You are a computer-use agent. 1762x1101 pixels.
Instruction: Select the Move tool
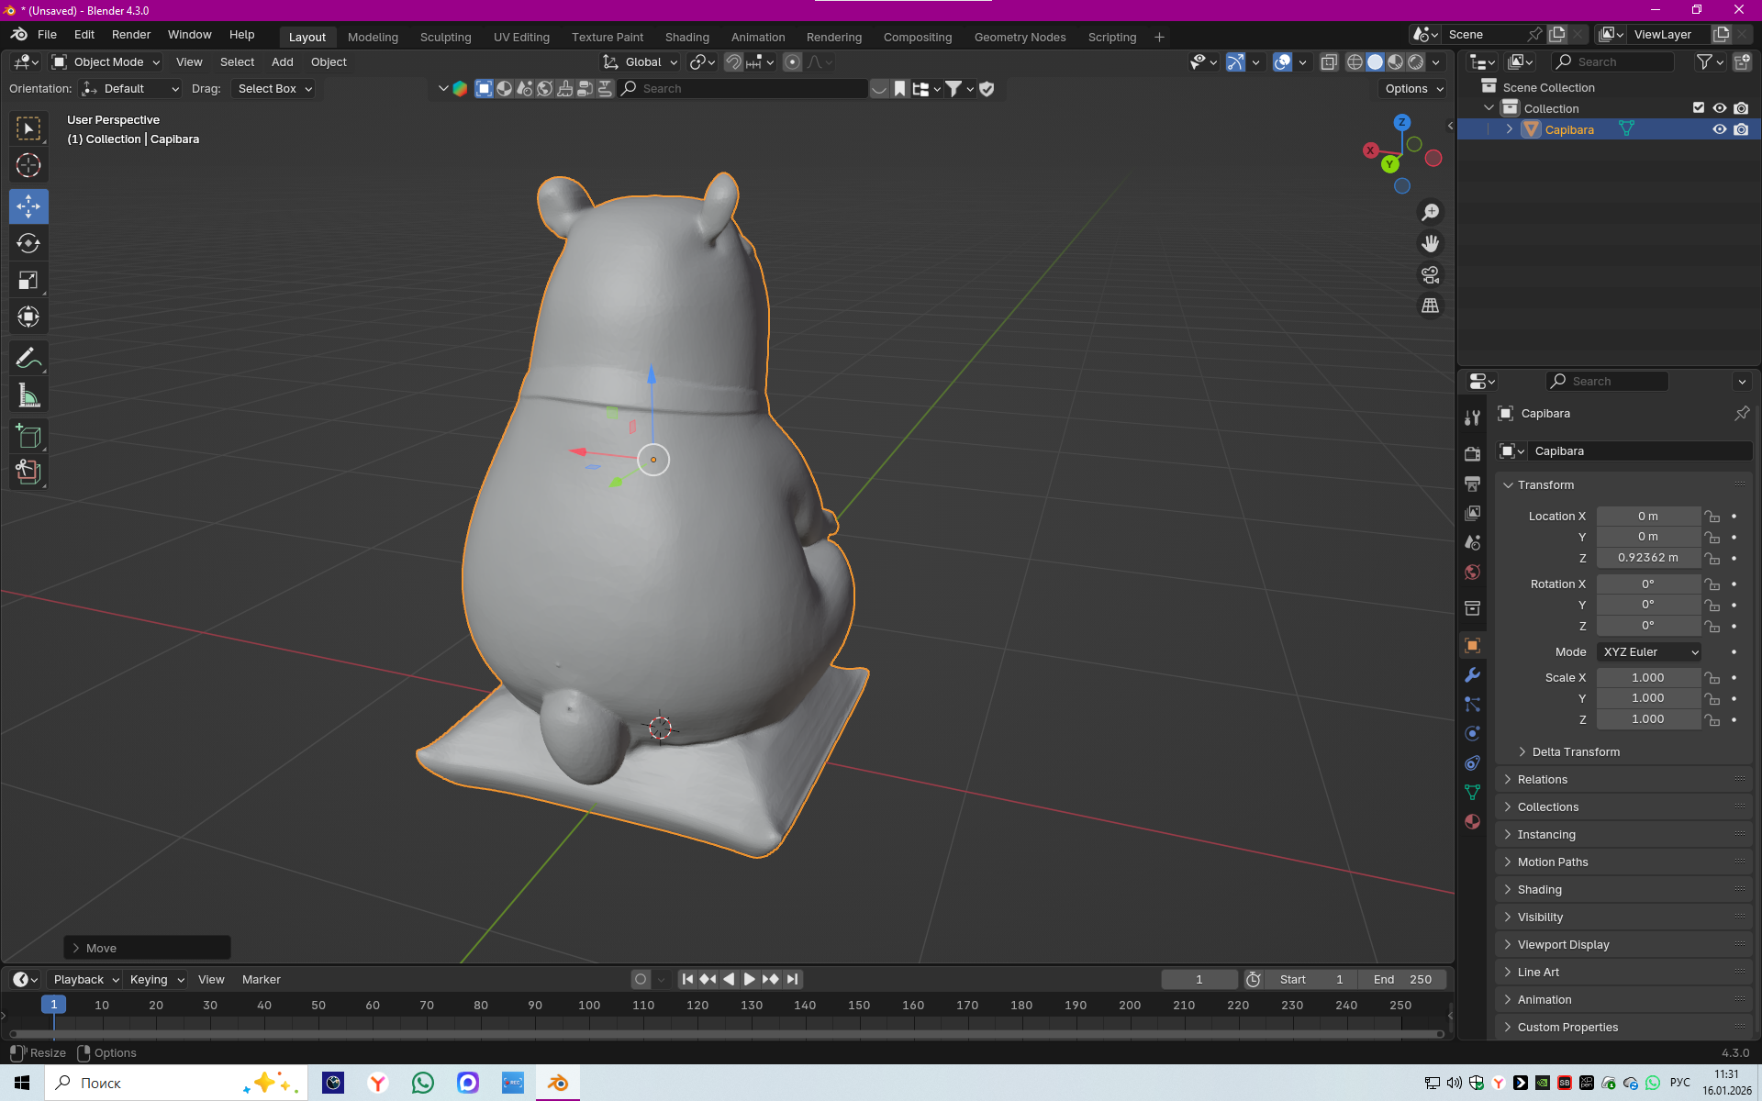[28, 206]
